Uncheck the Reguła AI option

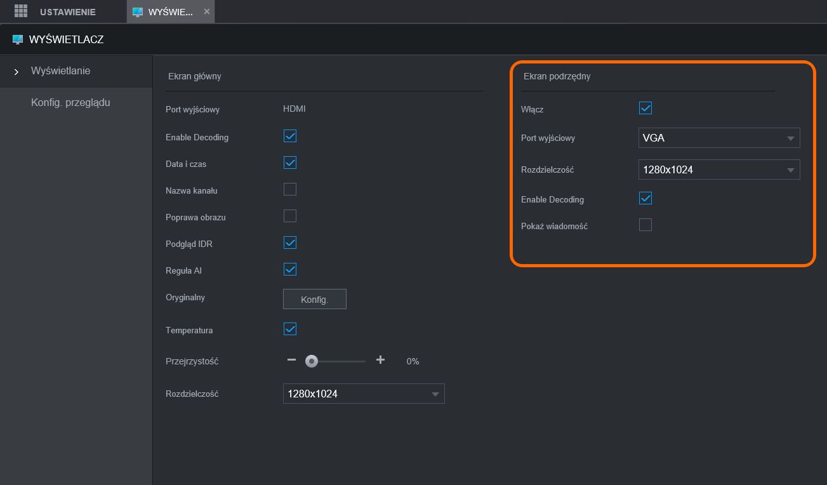[290, 270]
